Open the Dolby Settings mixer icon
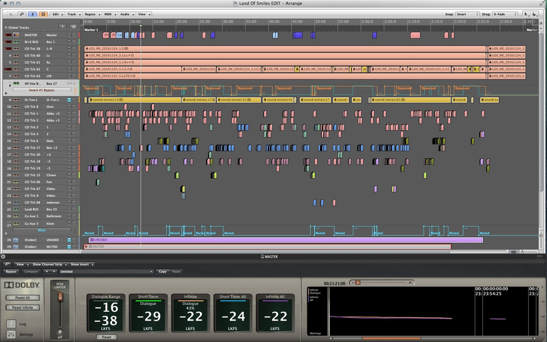 pyautogui.click(x=11, y=334)
